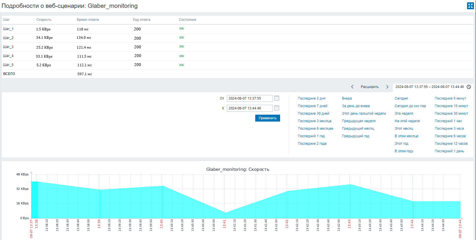Screen dimensions: 476x240
Task: Choose Последние 30 дней
Action: point(314,113)
